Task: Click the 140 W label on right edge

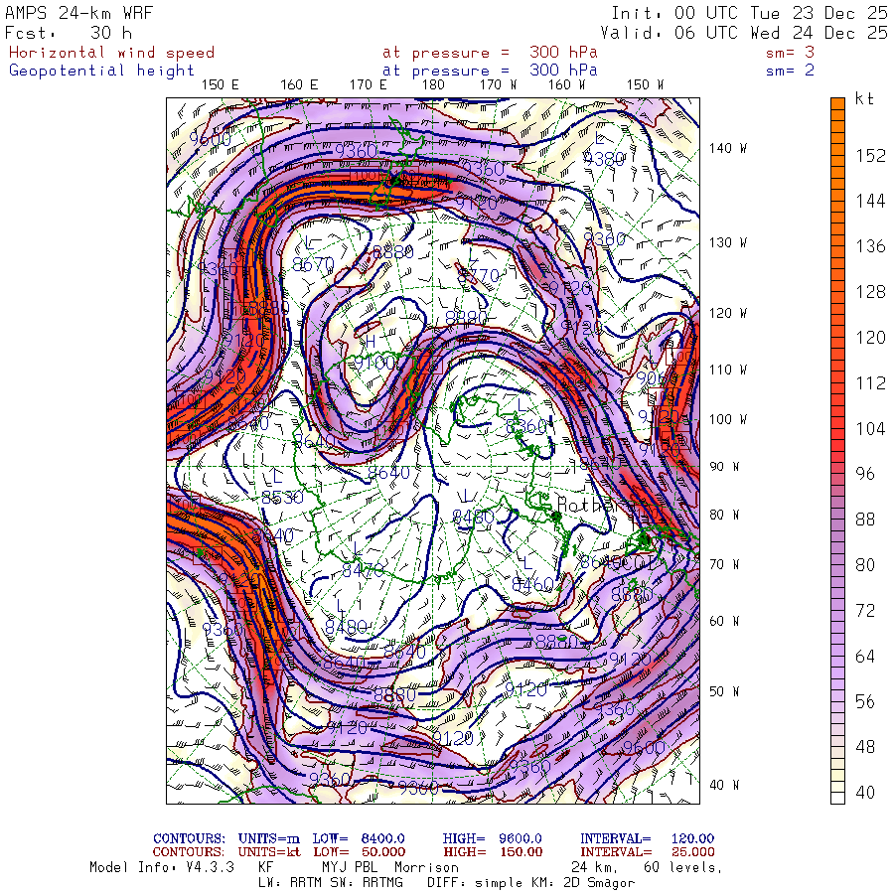Action: coord(728,148)
